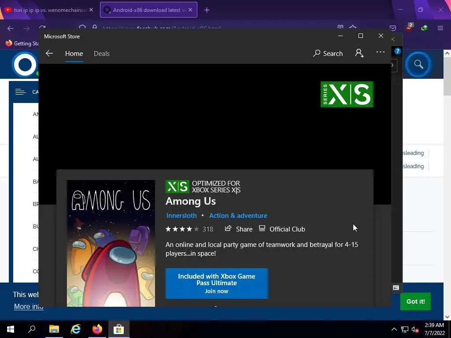Open the Official Club link
The image size is (451, 338).
282,229
